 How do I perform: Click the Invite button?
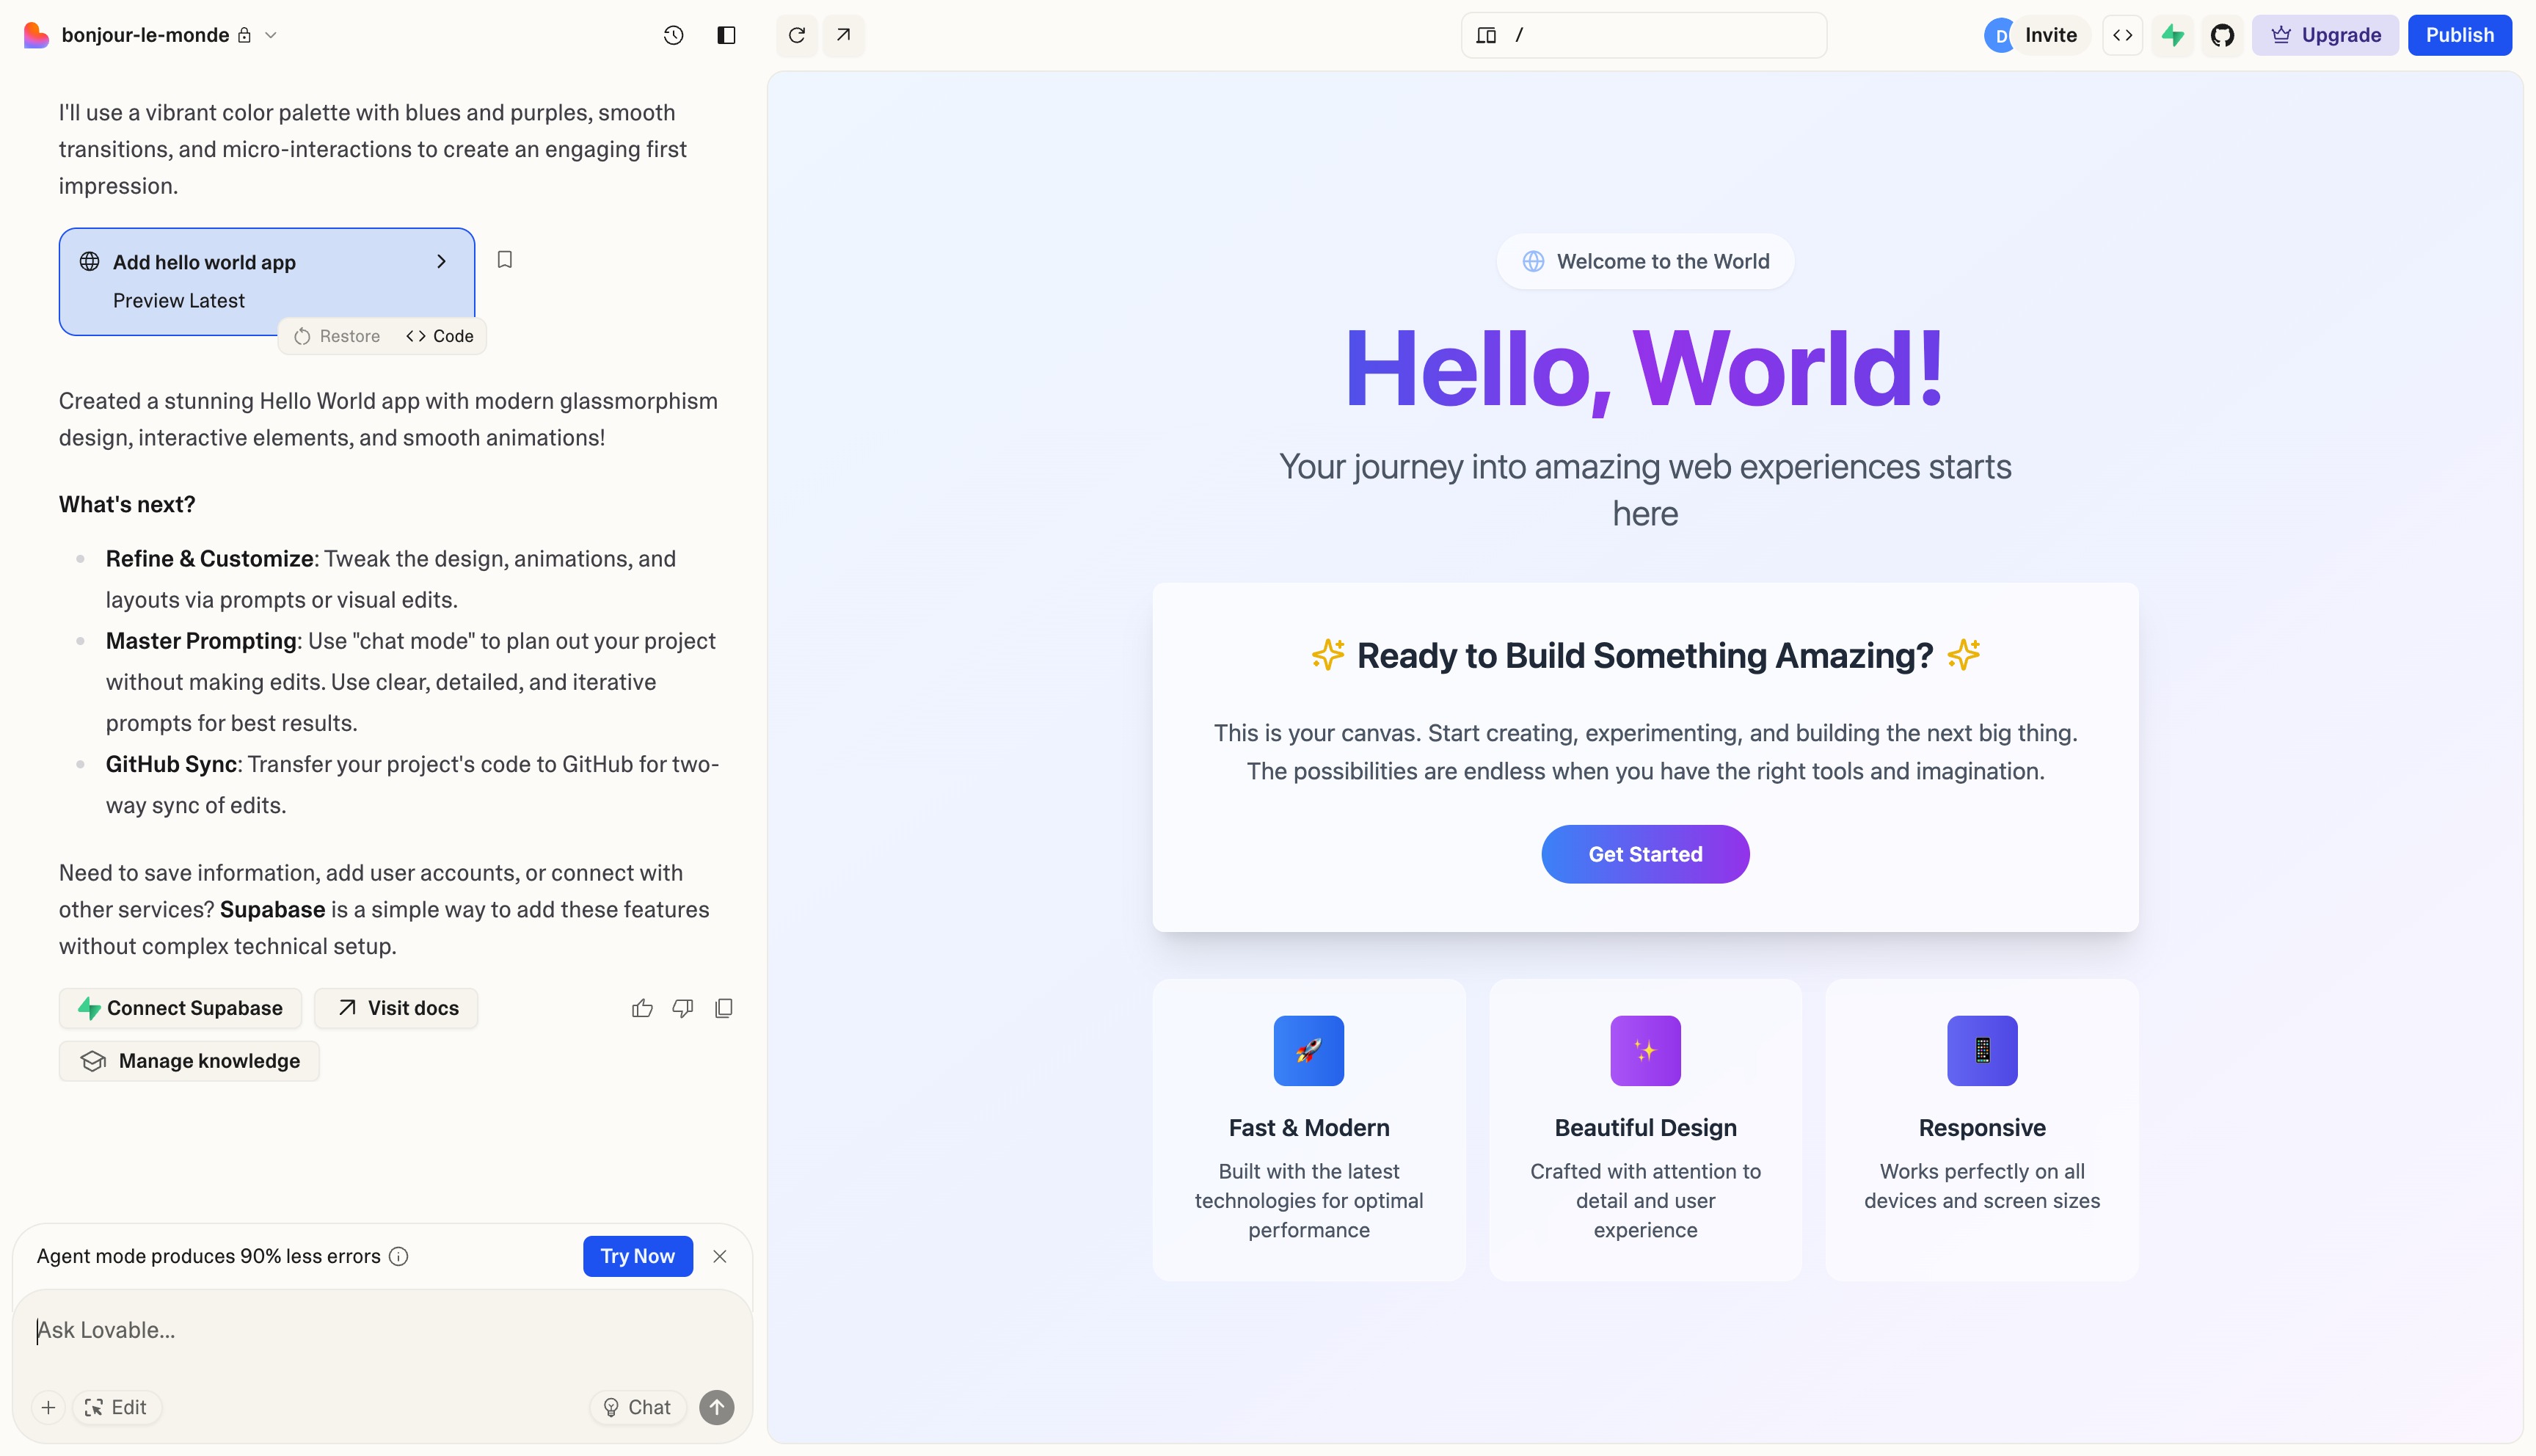tap(2050, 35)
